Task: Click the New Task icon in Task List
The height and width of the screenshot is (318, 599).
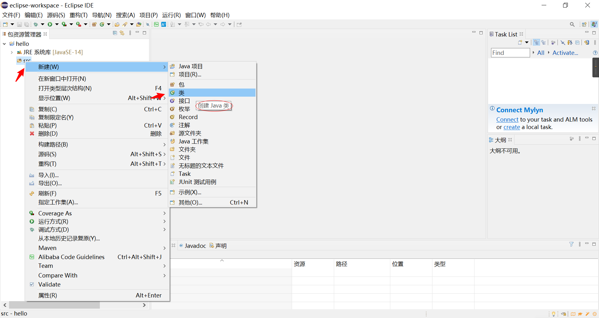Action: point(520,43)
